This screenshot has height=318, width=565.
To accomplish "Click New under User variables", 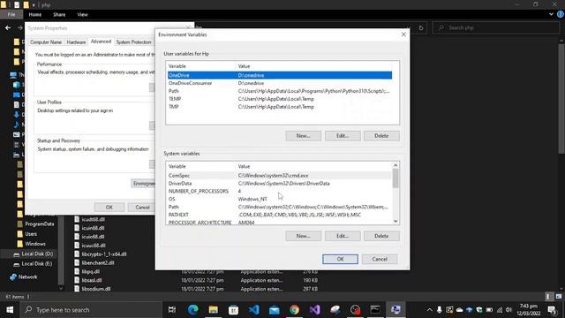I will [303, 136].
